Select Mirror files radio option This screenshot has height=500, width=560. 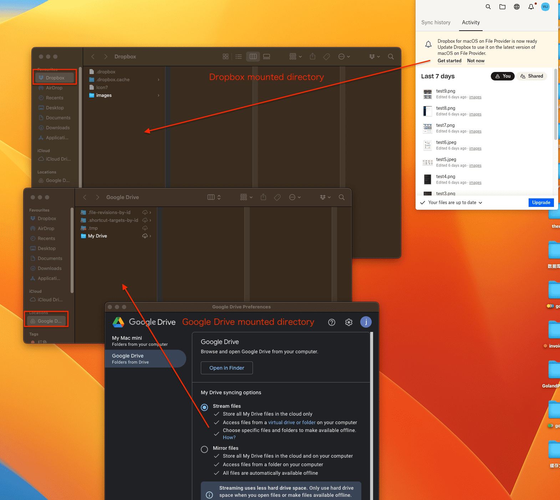click(x=204, y=449)
